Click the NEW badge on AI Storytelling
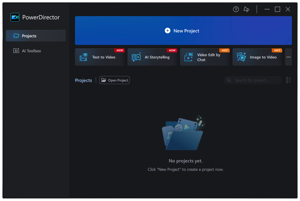Image resolution: width=300 pixels, height=201 pixels. coord(172,50)
